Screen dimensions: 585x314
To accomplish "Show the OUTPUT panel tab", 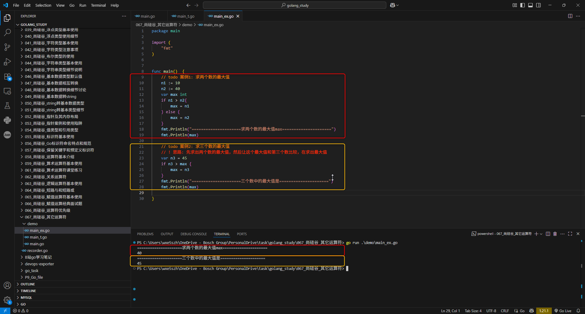I will click(167, 234).
